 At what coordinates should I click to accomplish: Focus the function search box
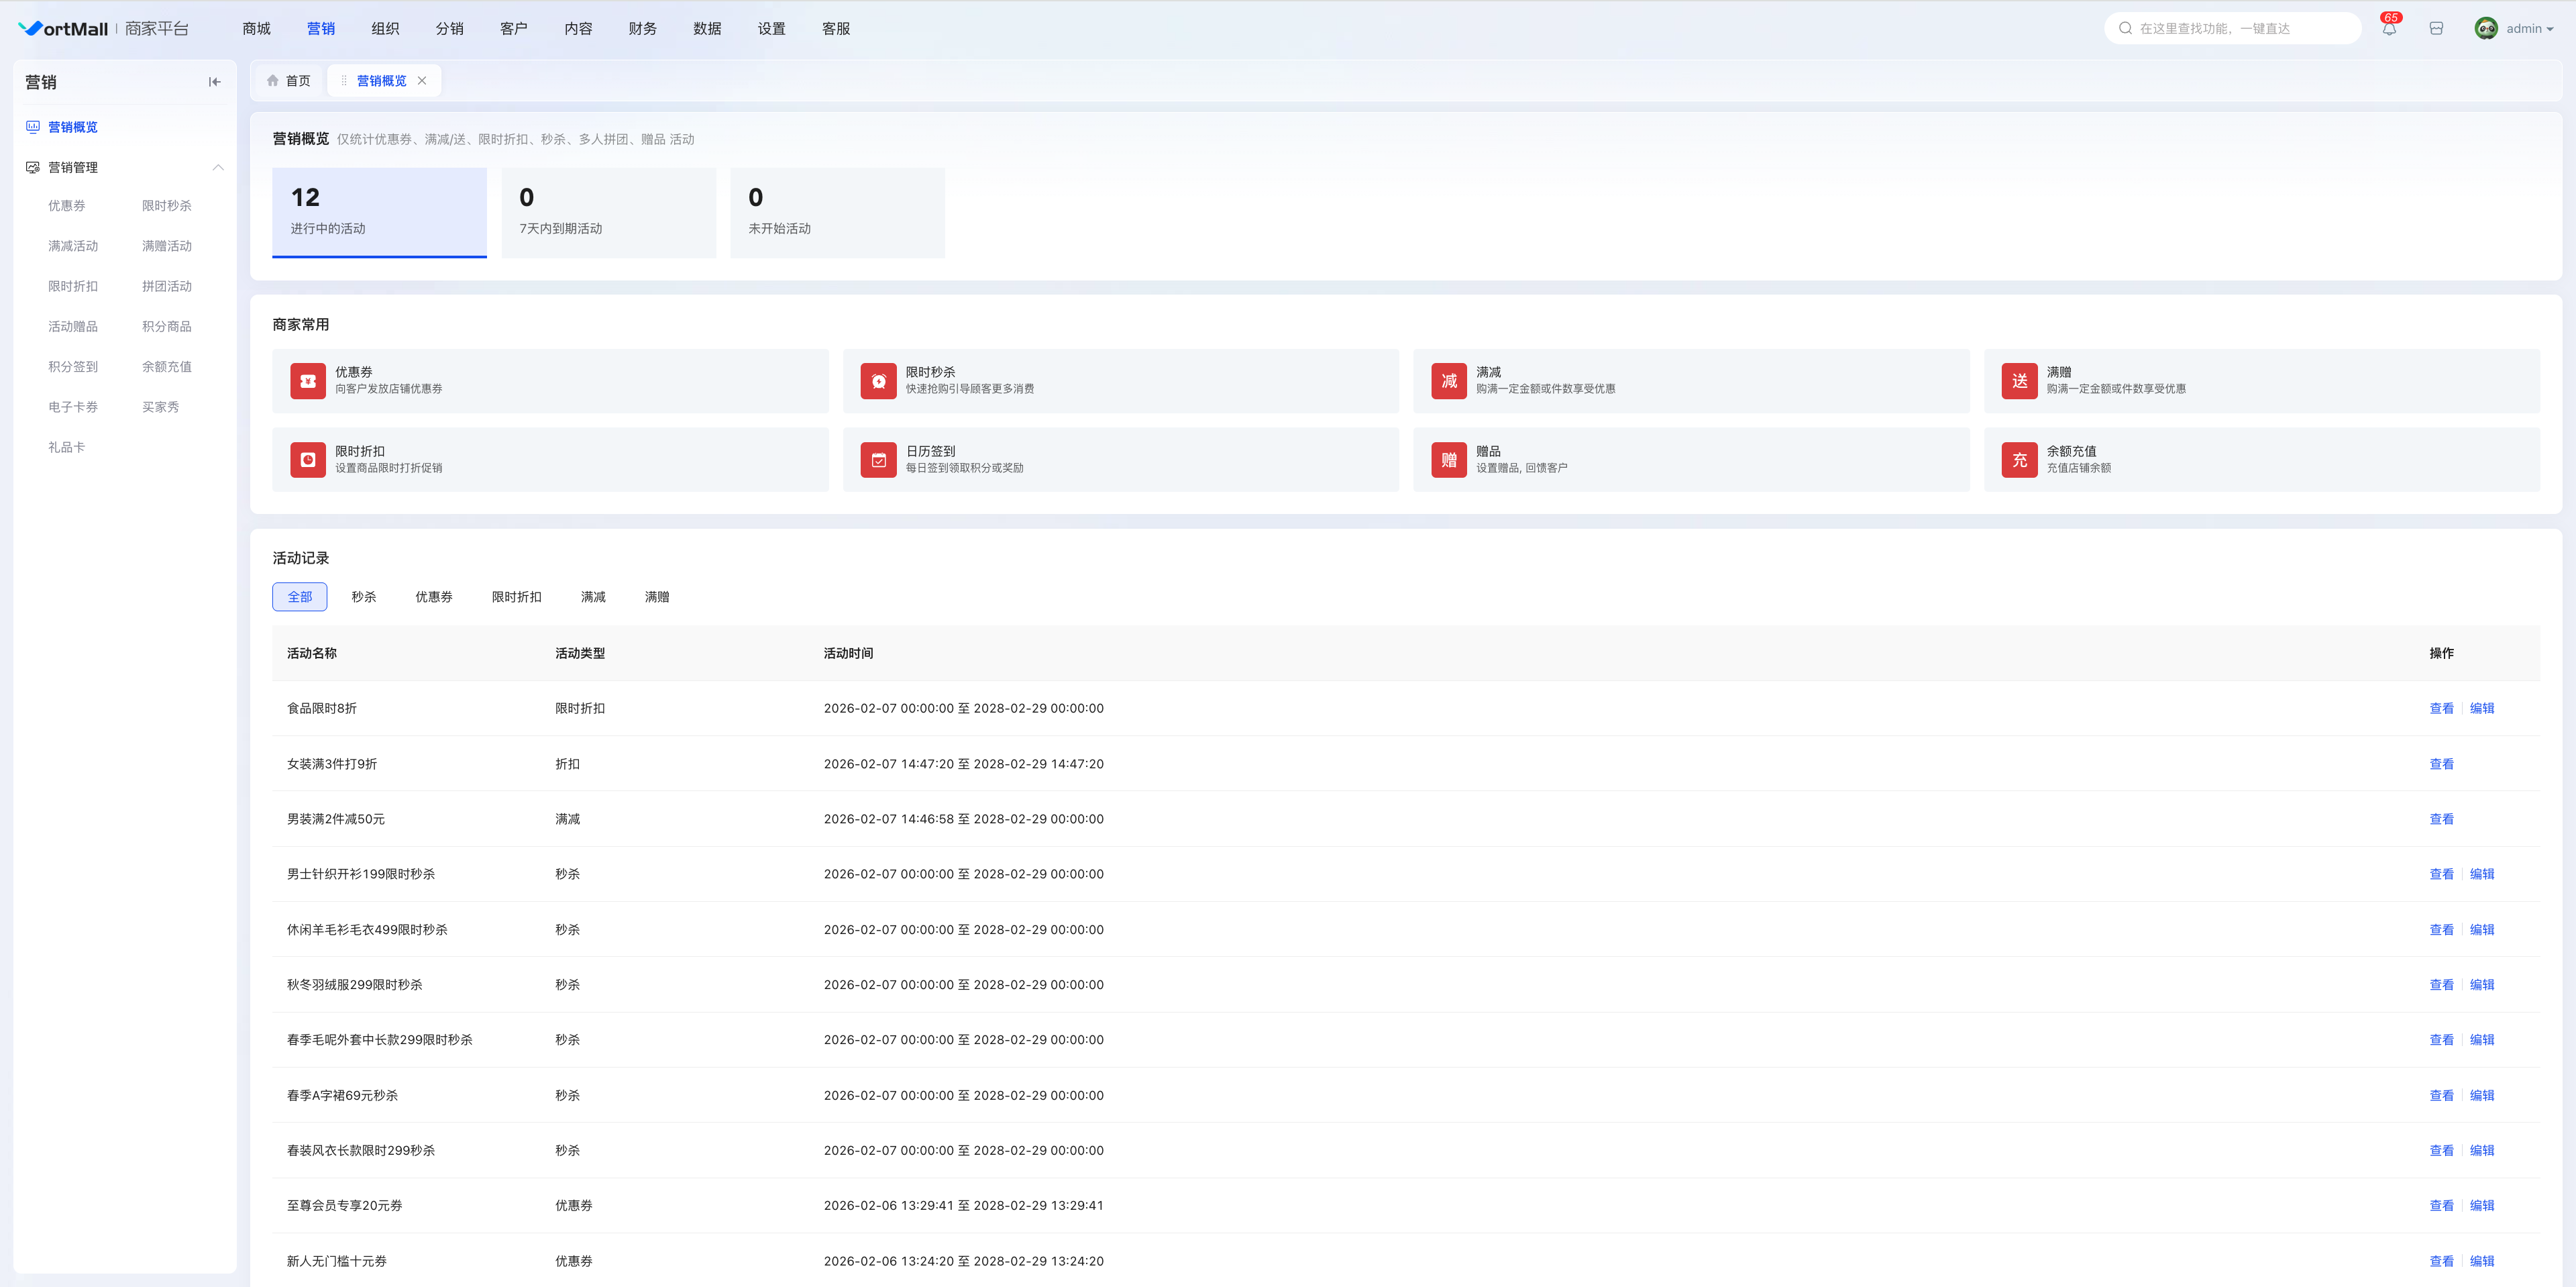pyautogui.click(x=2232, y=28)
